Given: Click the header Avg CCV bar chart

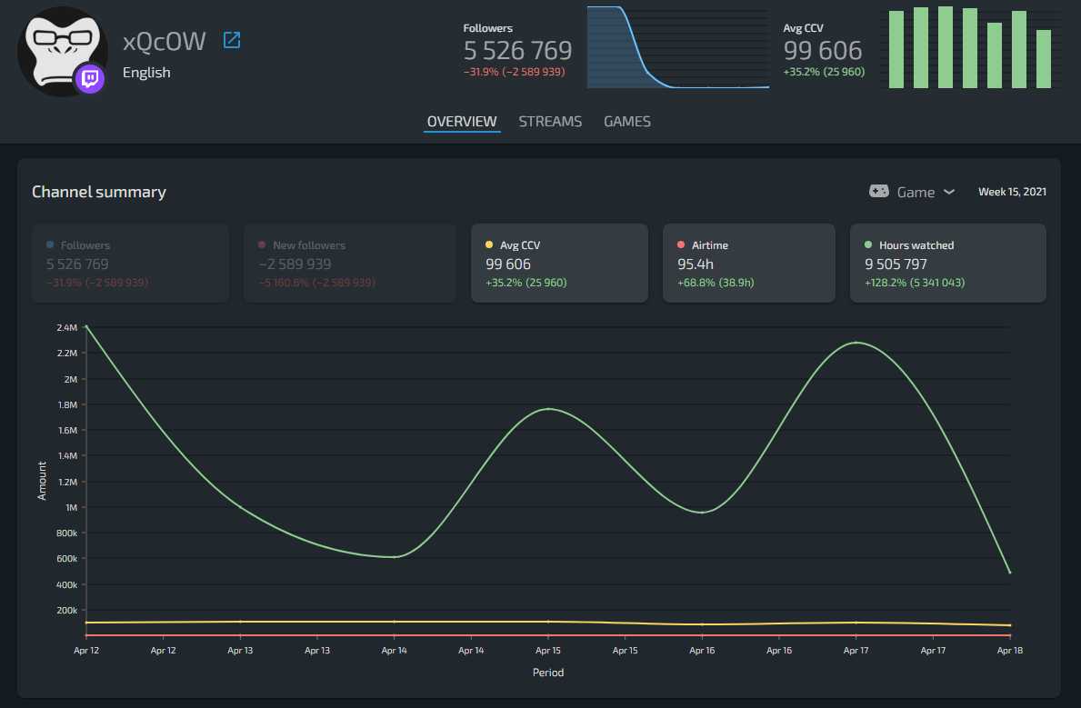Looking at the screenshot, I should [x=970, y=47].
